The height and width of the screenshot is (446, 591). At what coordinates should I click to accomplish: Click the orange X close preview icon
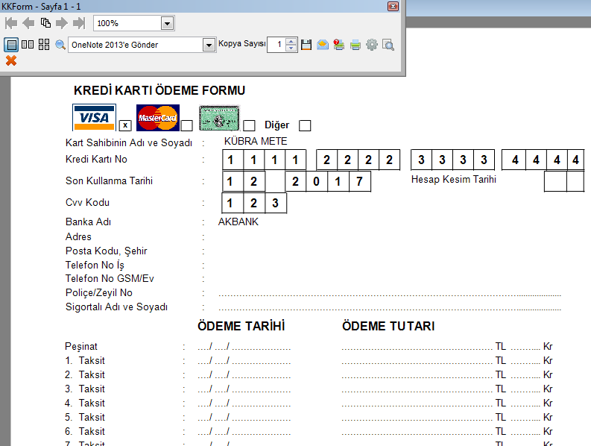pyautogui.click(x=11, y=60)
